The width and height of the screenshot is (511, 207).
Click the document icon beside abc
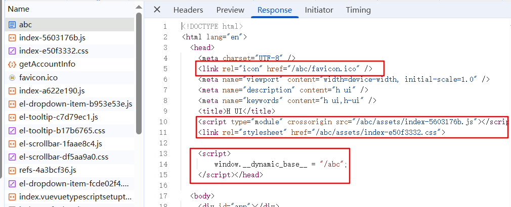click(12, 25)
